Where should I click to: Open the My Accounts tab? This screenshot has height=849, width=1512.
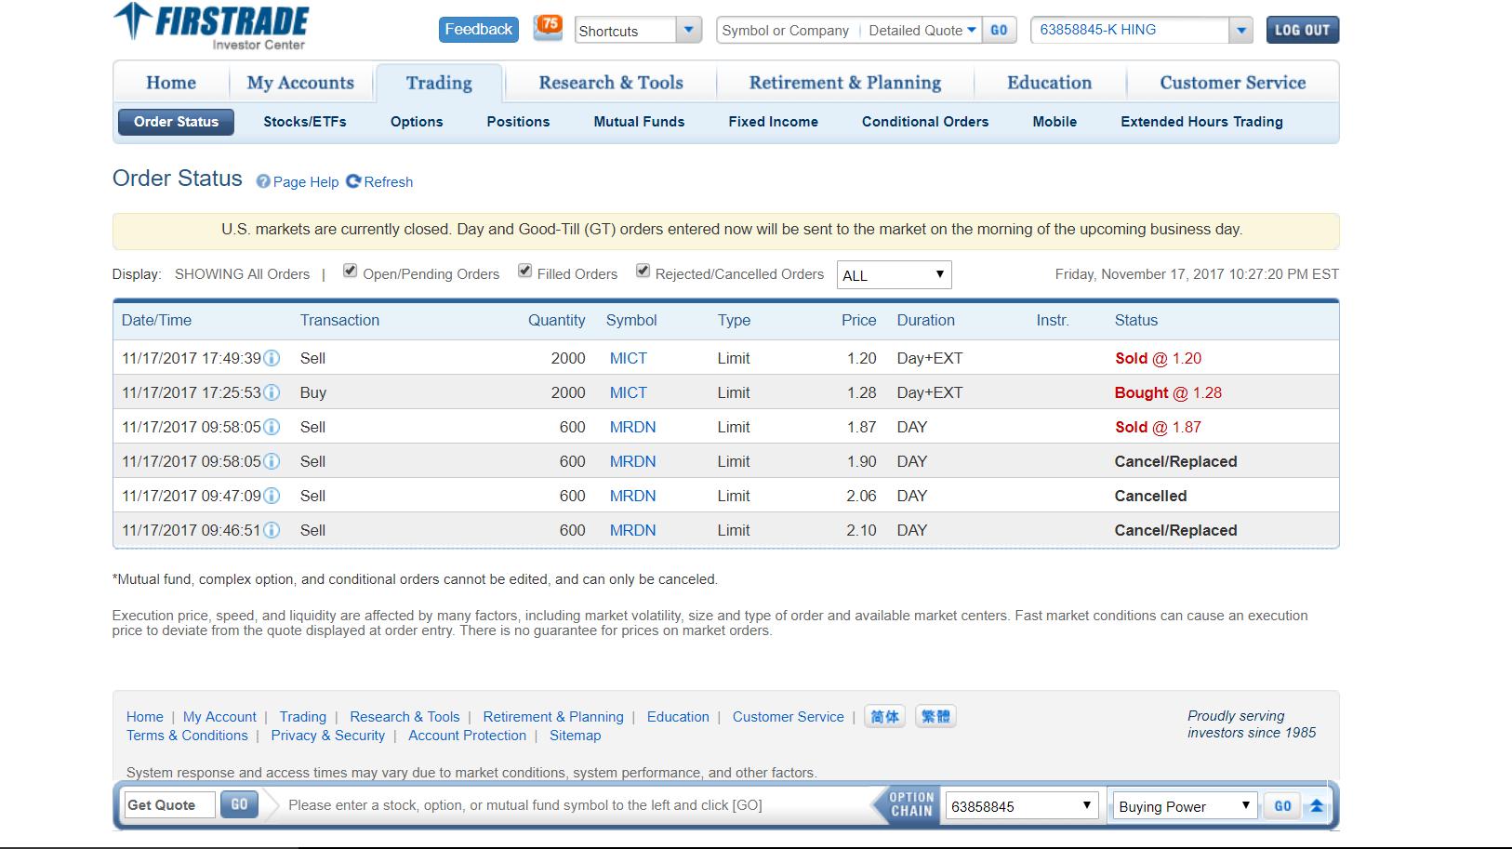(x=300, y=83)
